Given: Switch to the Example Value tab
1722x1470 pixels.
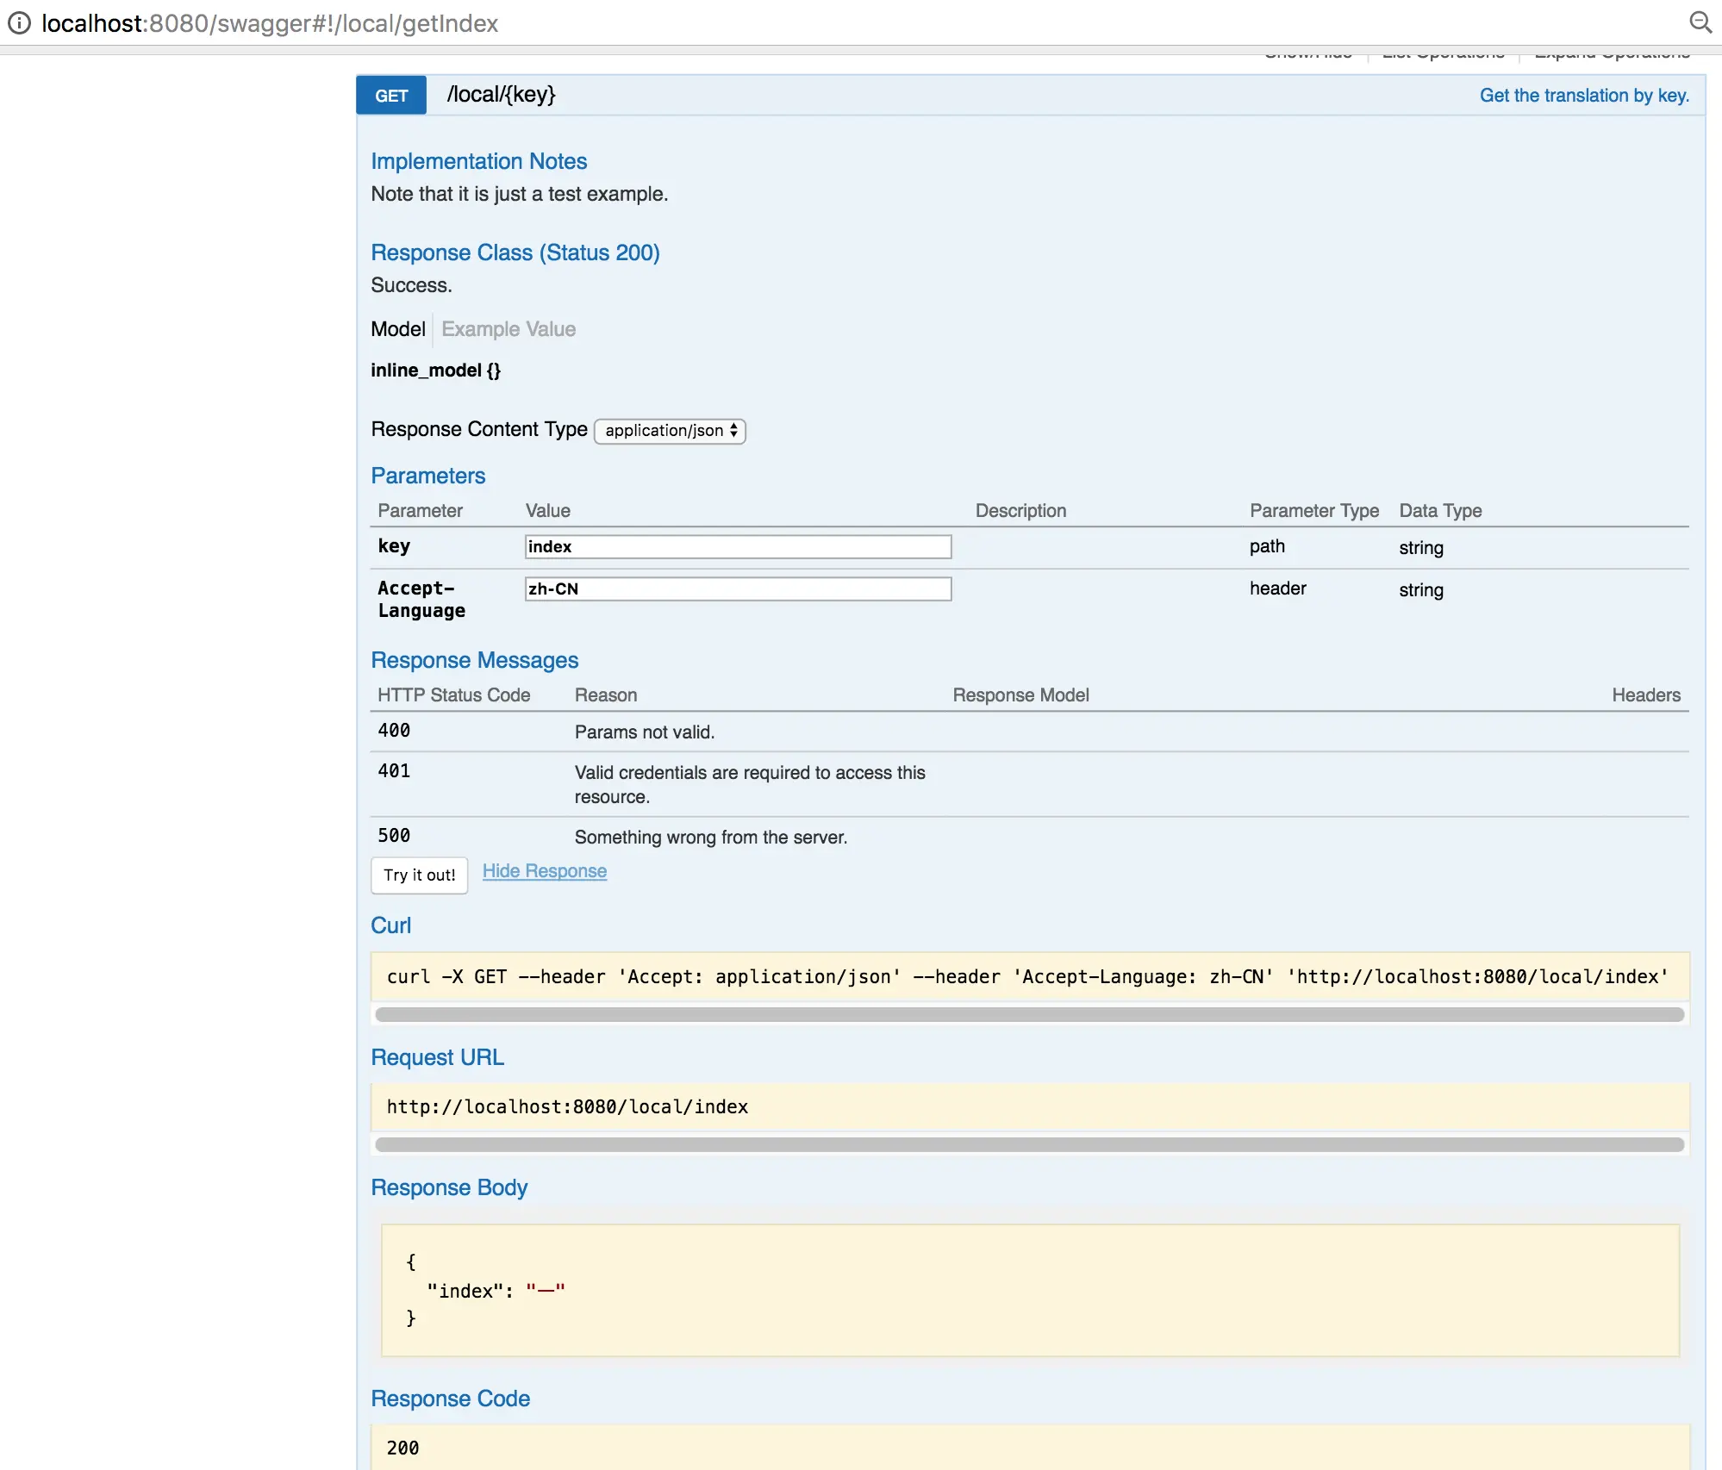Looking at the screenshot, I should point(508,329).
